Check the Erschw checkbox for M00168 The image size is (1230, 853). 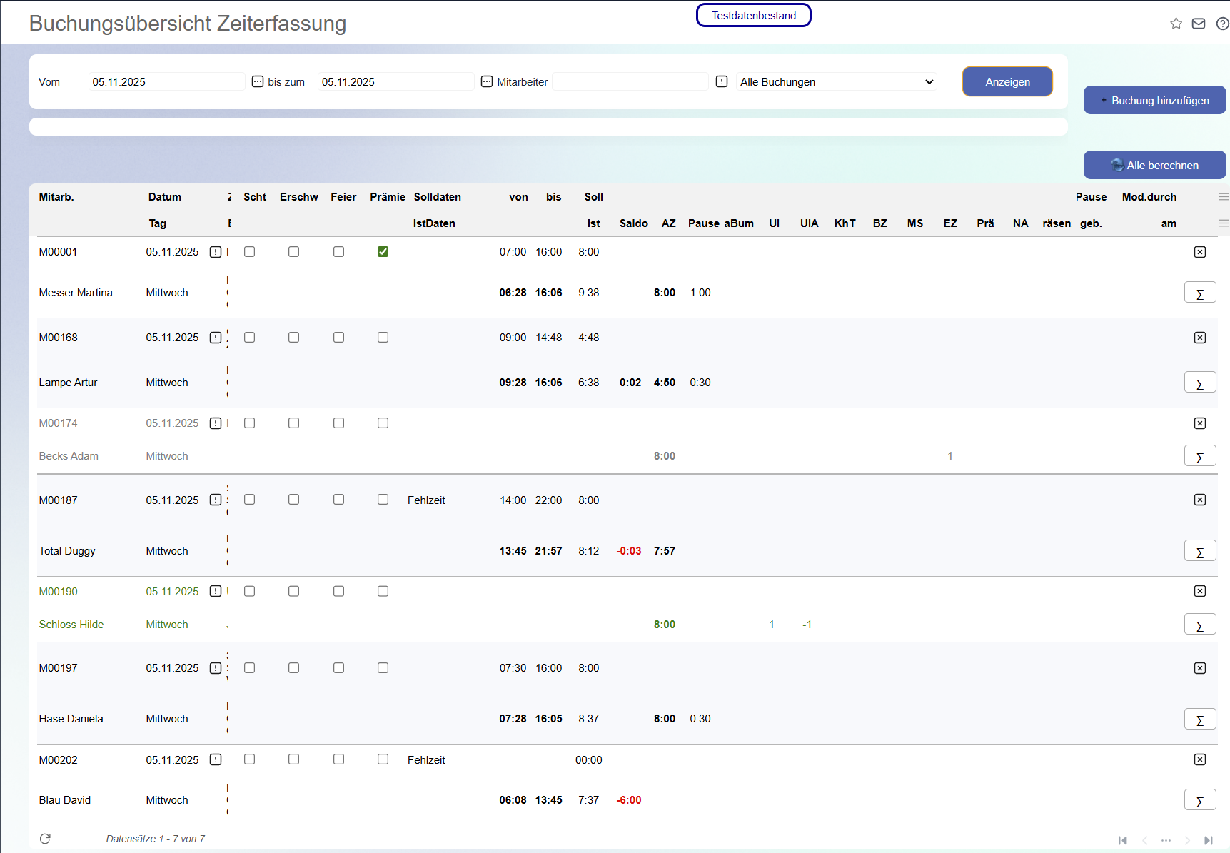pos(294,338)
